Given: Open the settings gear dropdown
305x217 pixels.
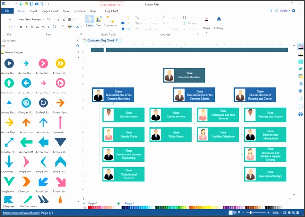Looking at the screenshot, I should [295, 11].
